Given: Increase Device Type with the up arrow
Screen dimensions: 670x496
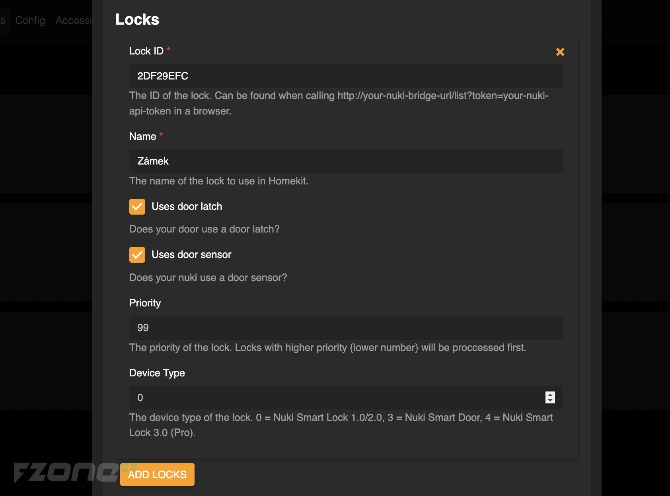Looking at the screenshot, I should pos(550,395).
